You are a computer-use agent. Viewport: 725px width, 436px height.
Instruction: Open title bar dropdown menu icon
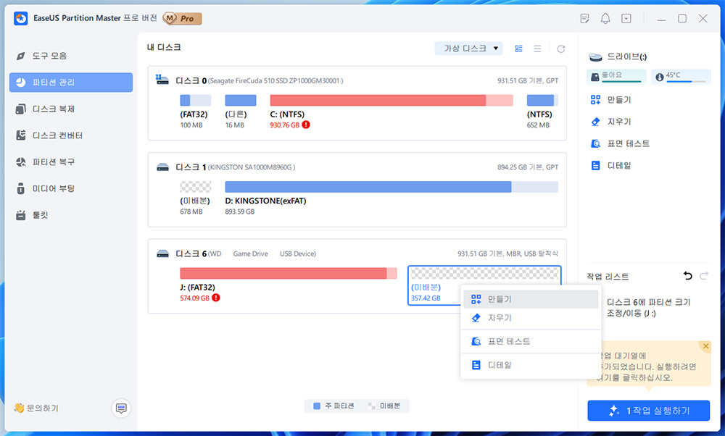tap(626, 19)
